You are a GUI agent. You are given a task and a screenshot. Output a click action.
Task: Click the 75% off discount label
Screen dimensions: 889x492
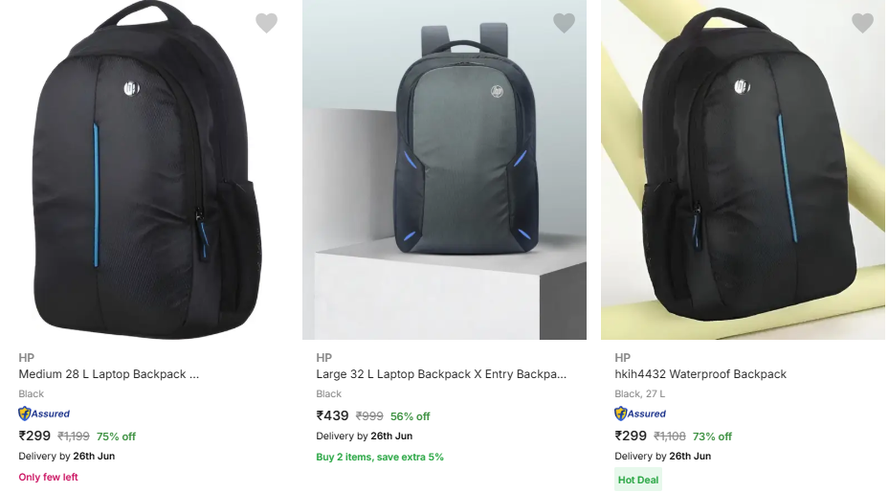(x=116, y=436)
